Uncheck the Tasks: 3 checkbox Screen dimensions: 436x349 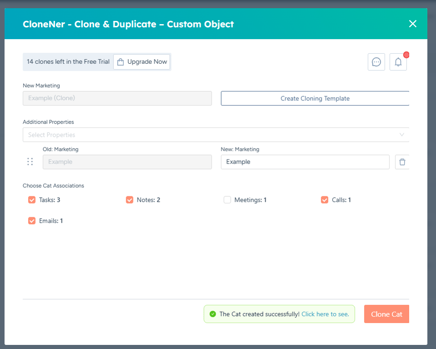pyautogui.click(x=32, y=200)
